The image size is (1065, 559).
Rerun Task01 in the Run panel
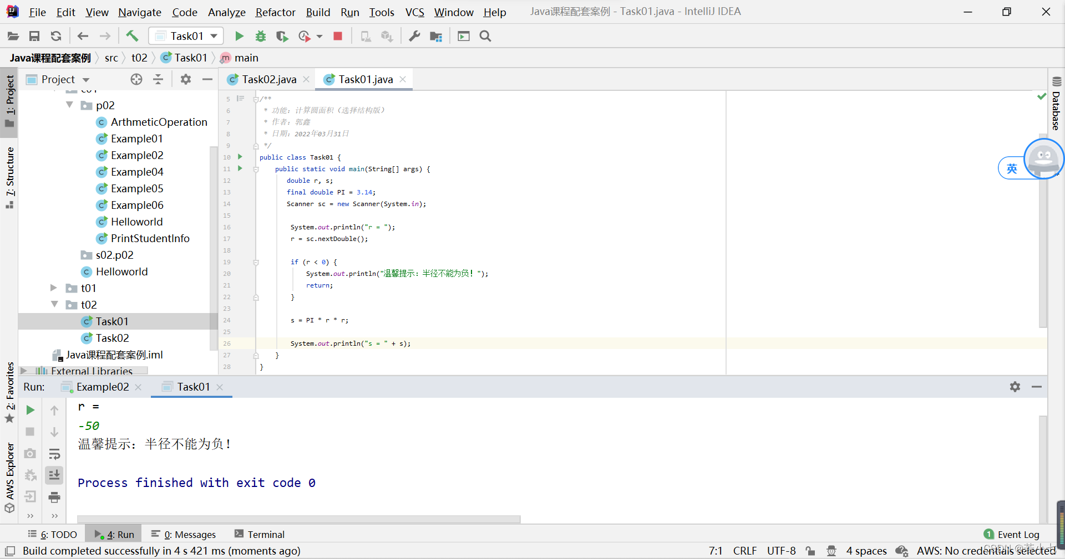(31, 411)
